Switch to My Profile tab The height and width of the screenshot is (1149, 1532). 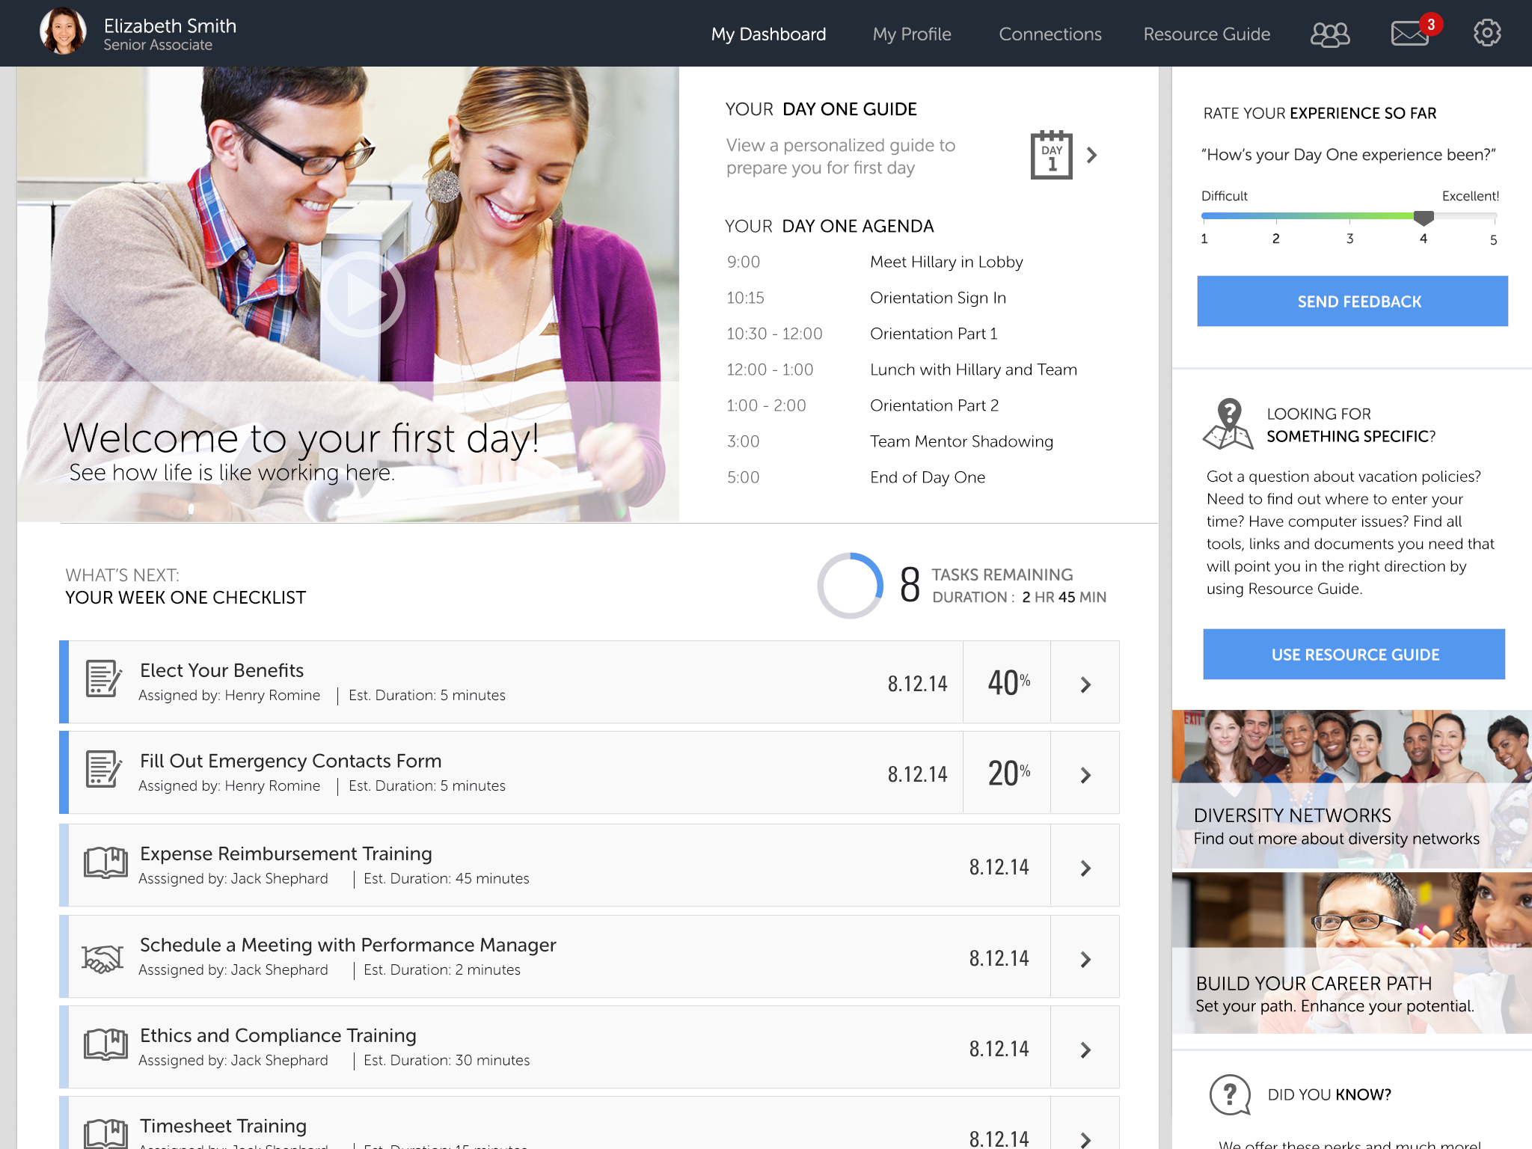tap(911, 34)
